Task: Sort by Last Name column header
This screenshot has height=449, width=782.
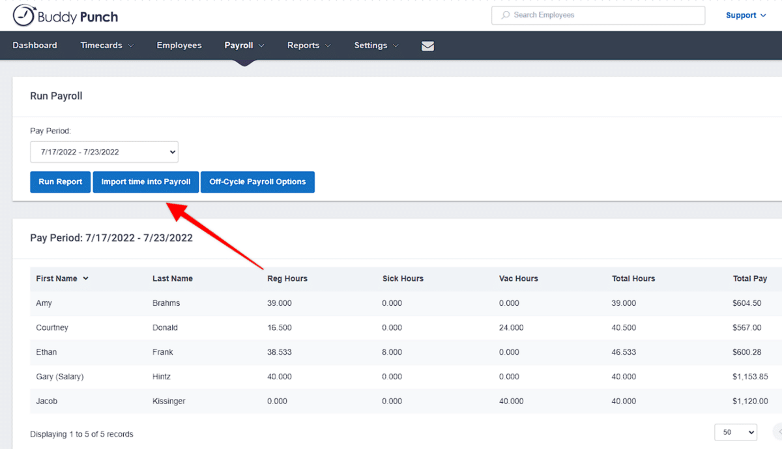Action: 173,279
